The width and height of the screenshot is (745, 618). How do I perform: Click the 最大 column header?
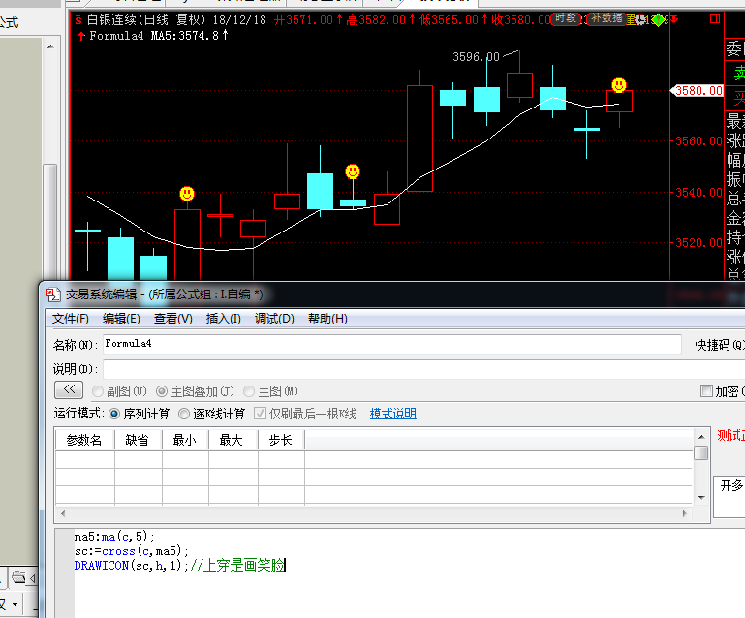coord(233,440)
